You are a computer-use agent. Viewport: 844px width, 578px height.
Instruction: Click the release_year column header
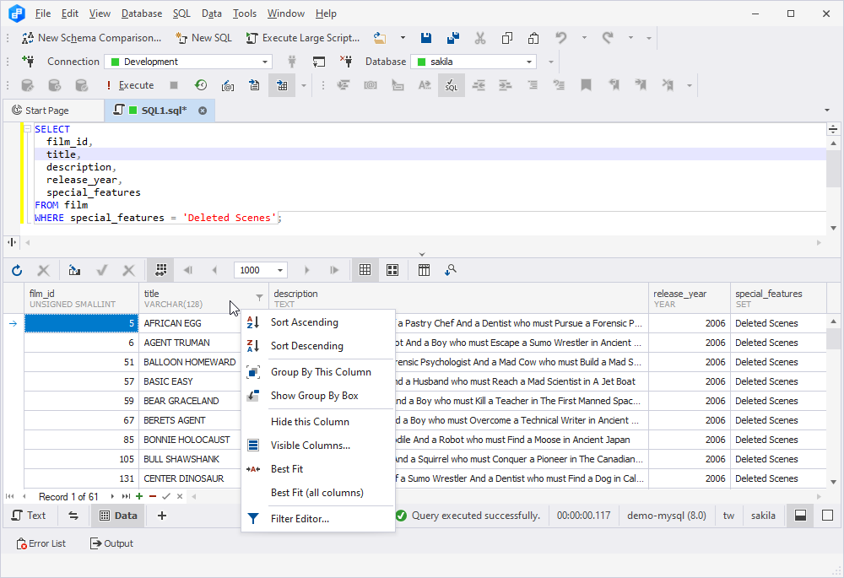pos(690,299)
